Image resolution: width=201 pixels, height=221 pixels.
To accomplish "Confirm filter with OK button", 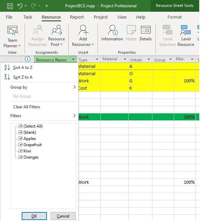I will [x=34, y=216].
